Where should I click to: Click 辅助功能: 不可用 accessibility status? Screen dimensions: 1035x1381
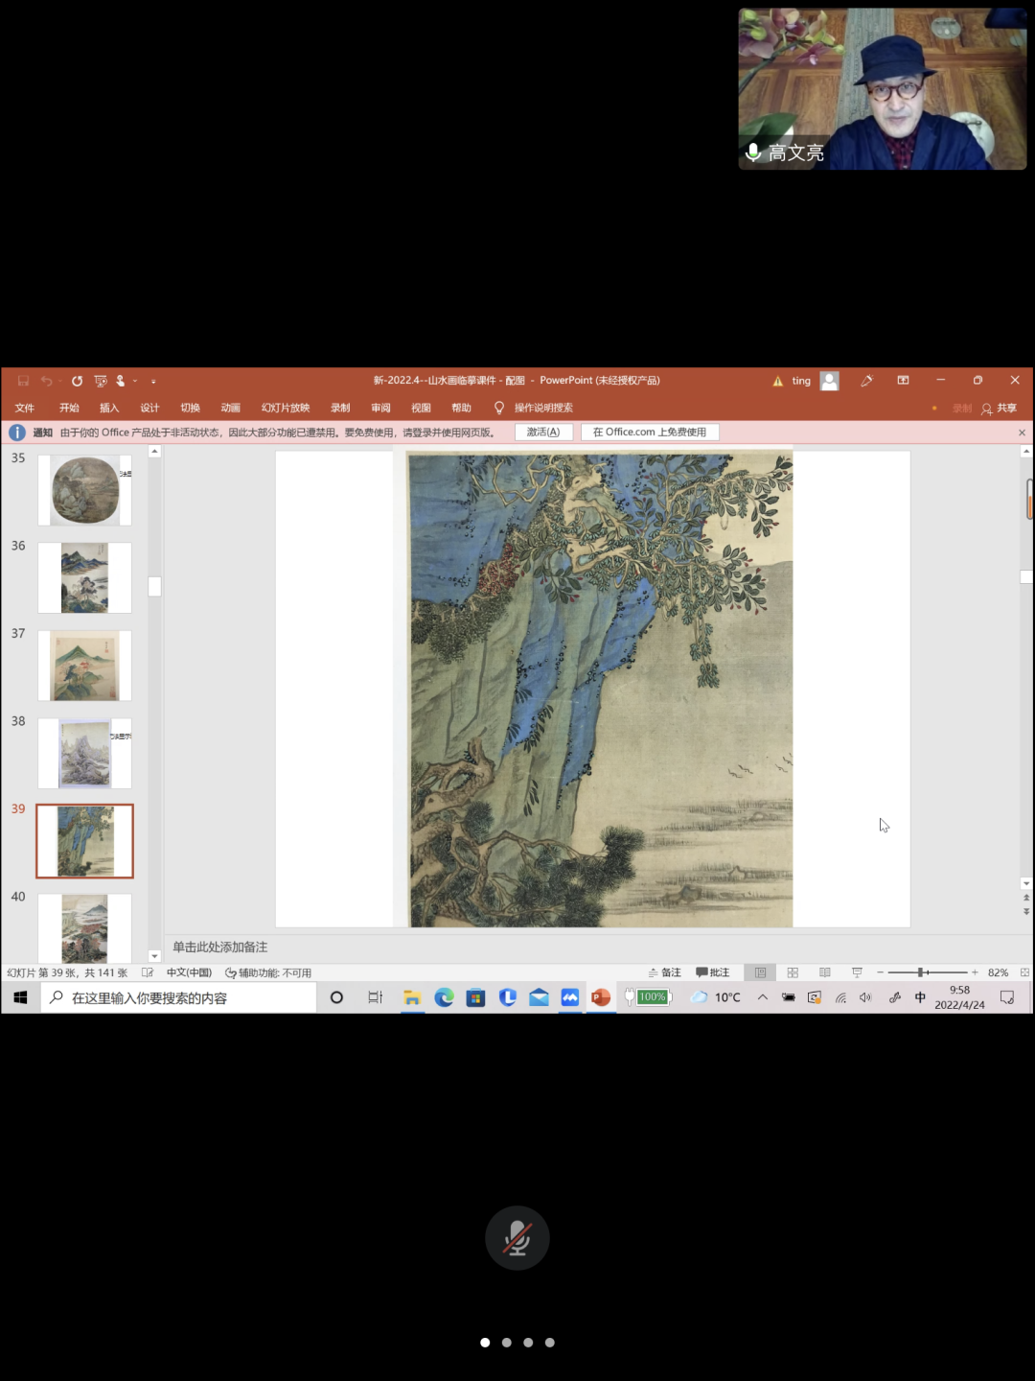point(268,972)
